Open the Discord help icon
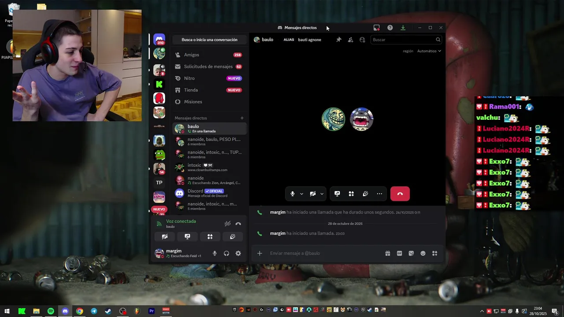Screen dimensions: 564x317 [x=390, y=28]
